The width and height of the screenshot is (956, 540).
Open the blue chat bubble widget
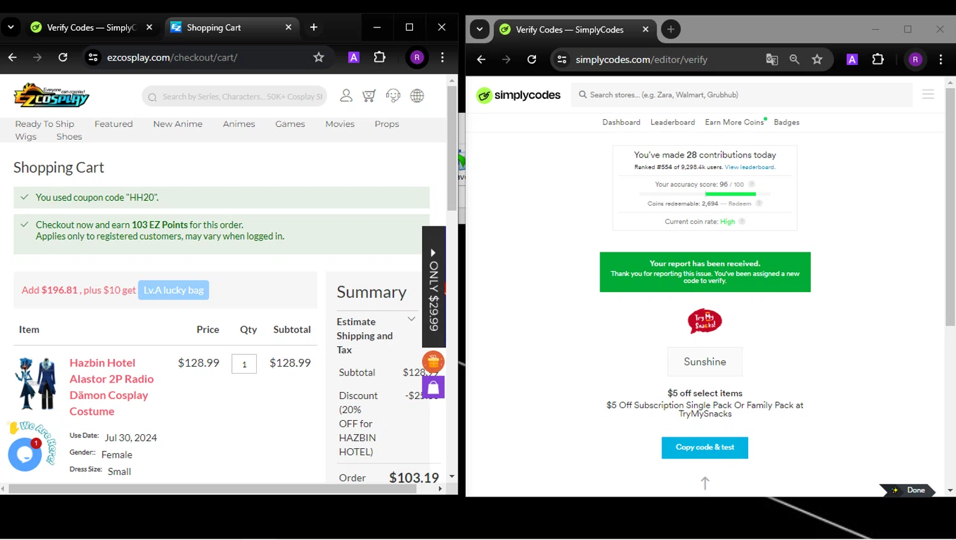pyautogui.click(x=25, y=454)
